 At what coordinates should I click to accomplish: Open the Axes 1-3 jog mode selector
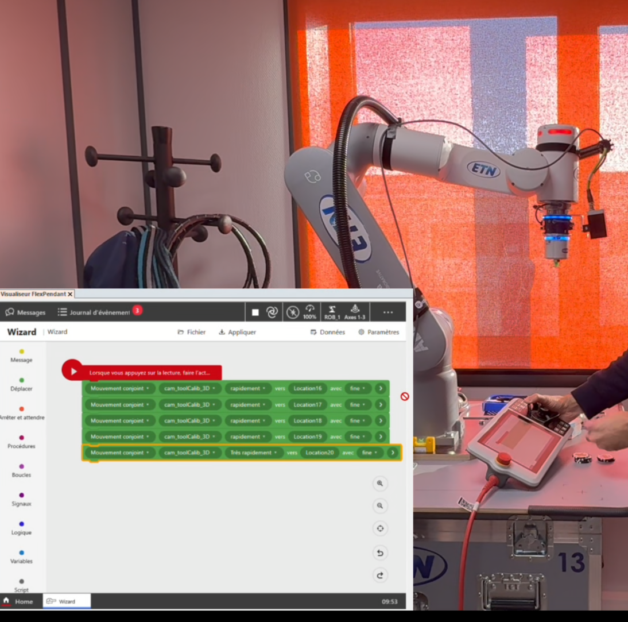354,312
